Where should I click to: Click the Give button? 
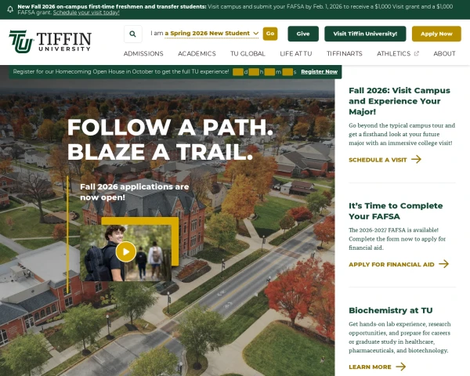[x=303, y=34]
